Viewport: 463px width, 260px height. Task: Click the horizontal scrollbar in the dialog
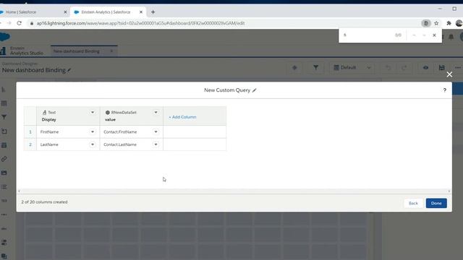coord(234,191)
